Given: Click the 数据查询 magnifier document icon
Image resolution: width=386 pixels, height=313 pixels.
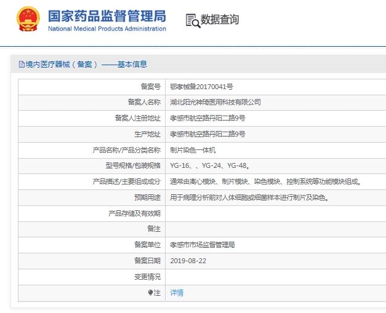Looking at the screenshot, I should [x=193, y=21].
